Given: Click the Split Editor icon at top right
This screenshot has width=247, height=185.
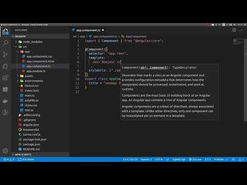Looking at the screenshot, I should tap(234, 30).
